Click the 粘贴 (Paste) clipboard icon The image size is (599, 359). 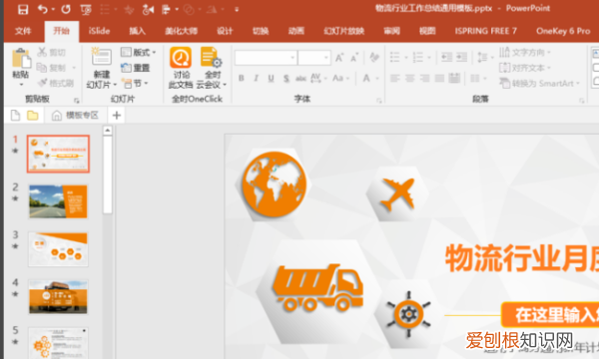(x=21, y=58)
